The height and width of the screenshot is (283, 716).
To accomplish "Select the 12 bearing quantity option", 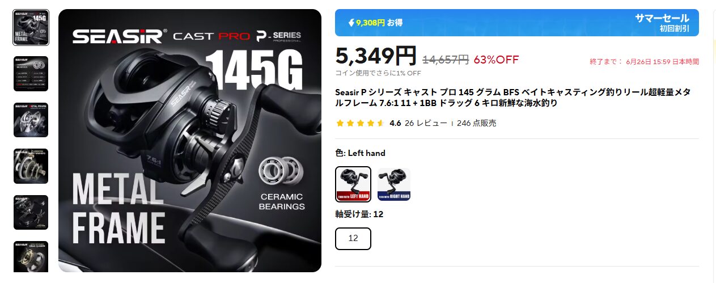I will (353, 239).
